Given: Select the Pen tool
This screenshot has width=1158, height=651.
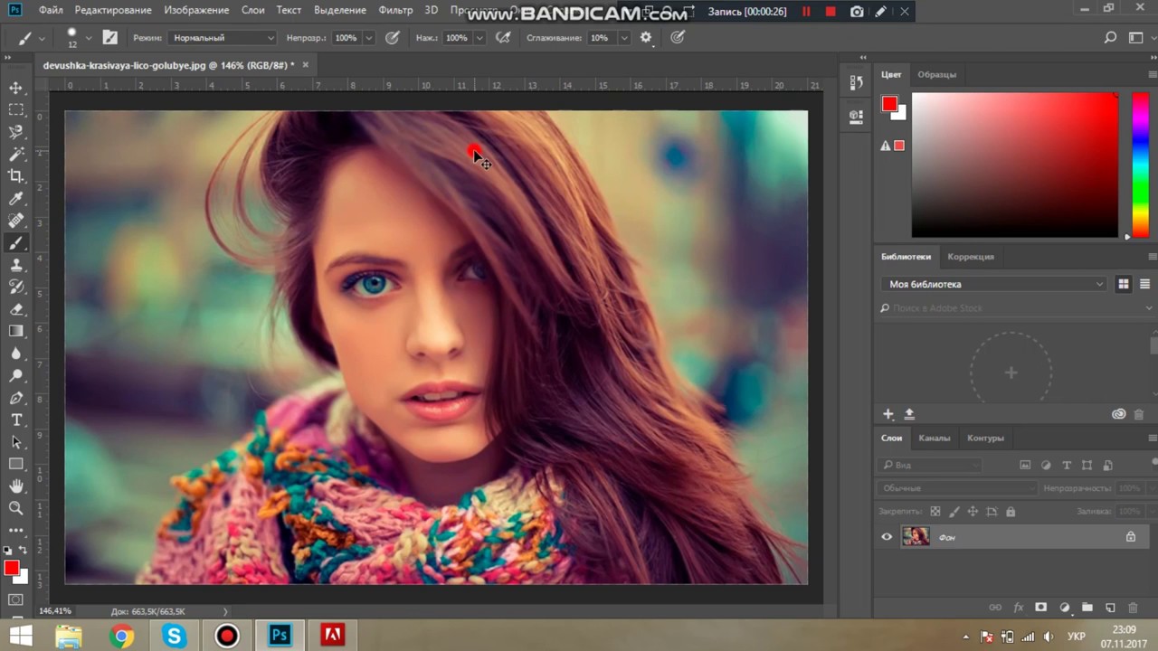Looking at the screenshot, I should pyautogui.click(x=16, y=398).
